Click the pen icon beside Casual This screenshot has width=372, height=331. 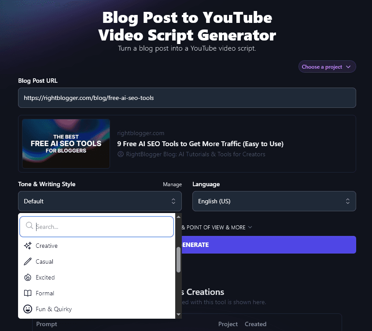coord(28,261)
